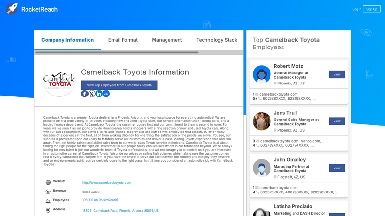Click the Latisha Preciado name heading

point(293,206)
